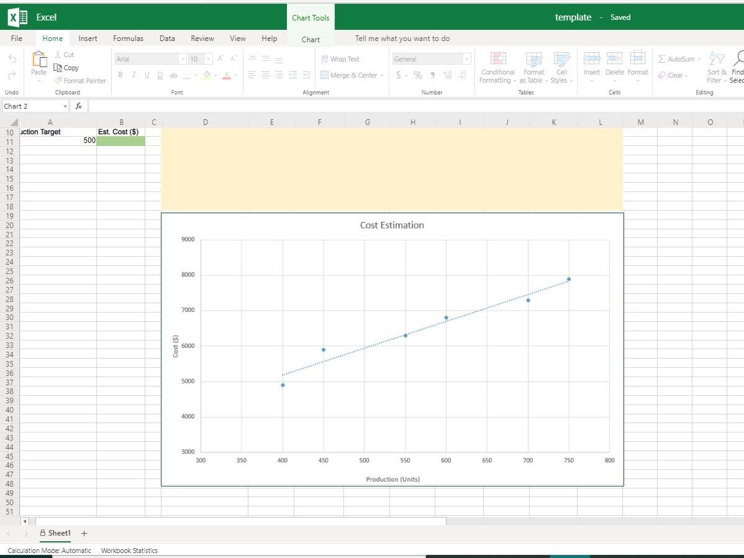
Task: Open the Number Format dropdown
Action: [467, 58]
